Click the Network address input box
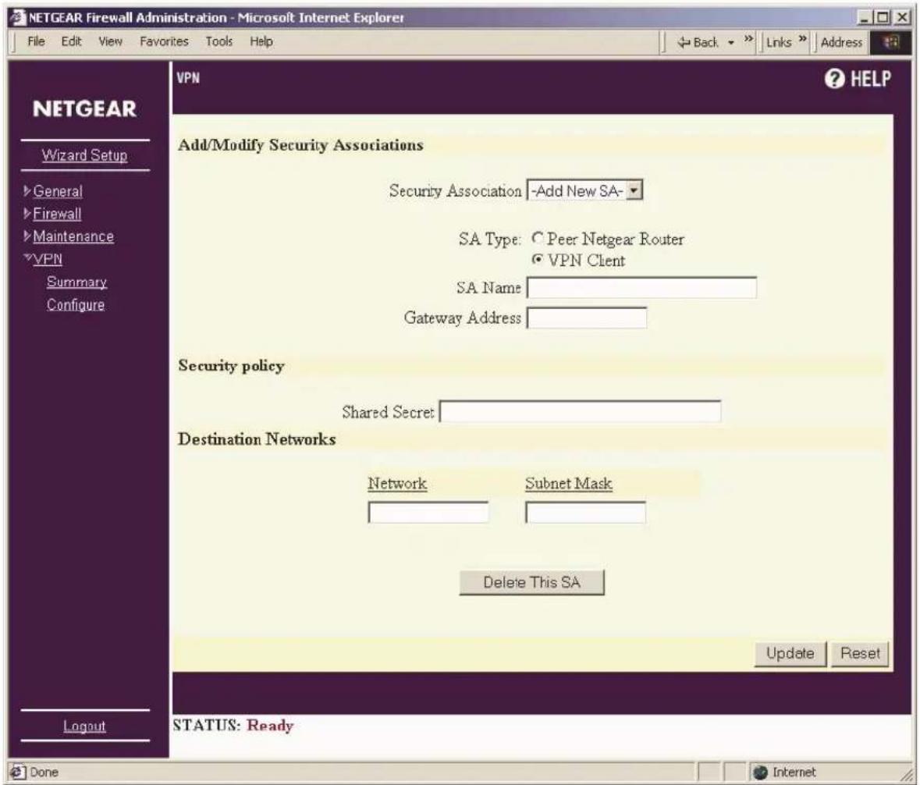The image size is (920, 785). [x=428, y=512]
